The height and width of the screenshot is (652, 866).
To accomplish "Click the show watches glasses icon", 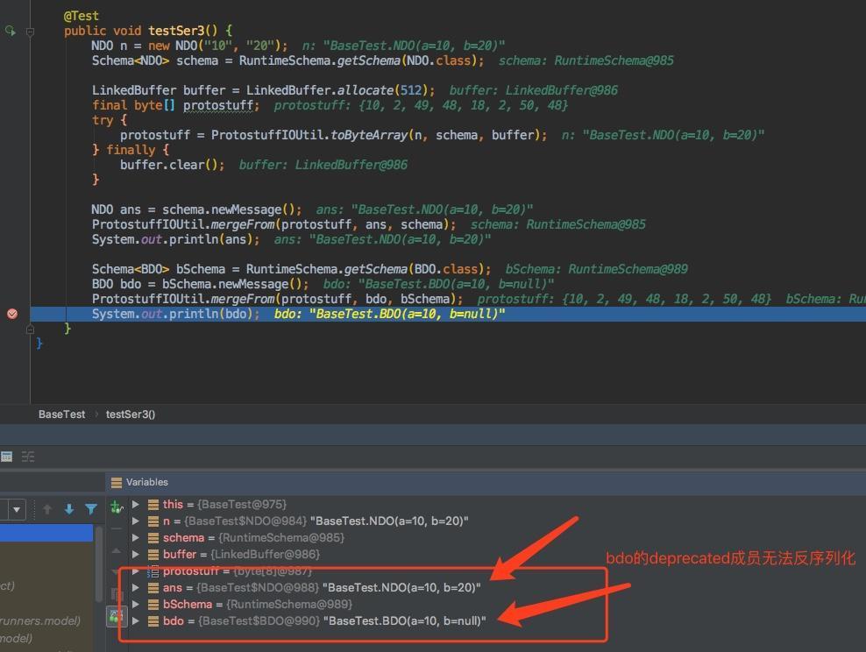I will tap(116, 617).
